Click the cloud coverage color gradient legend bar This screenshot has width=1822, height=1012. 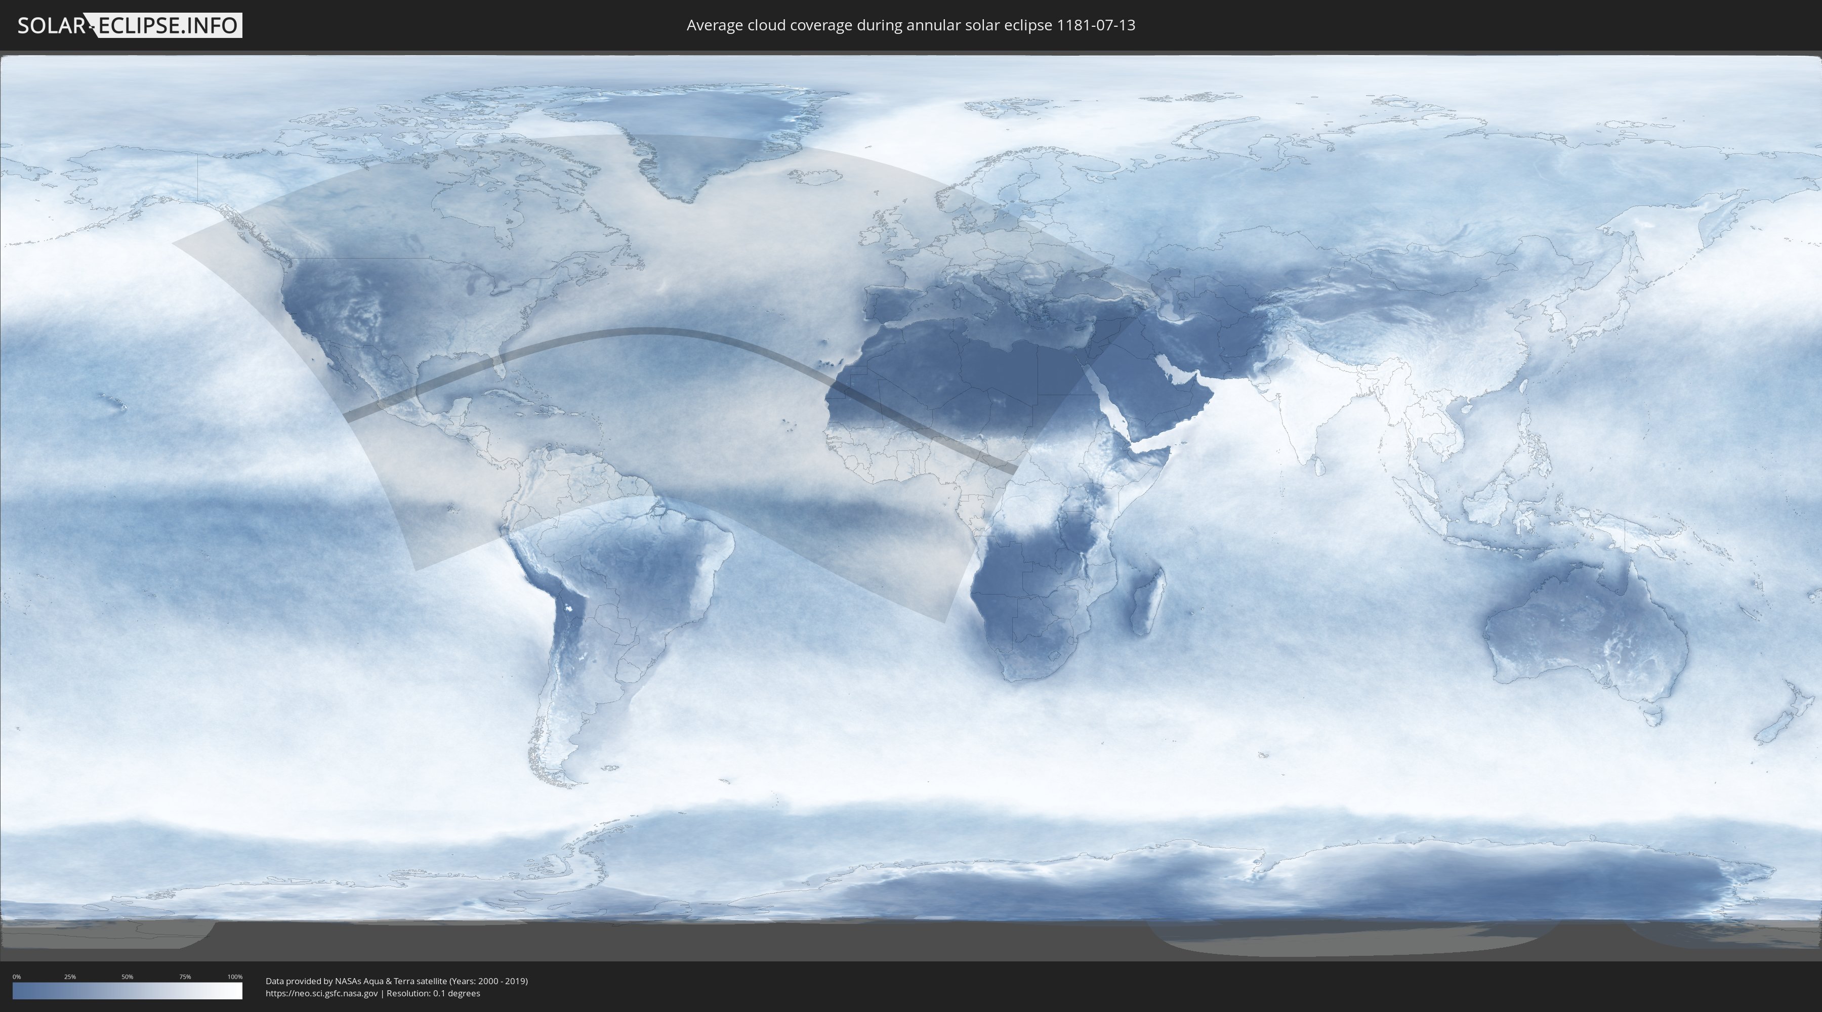point(128,991)
